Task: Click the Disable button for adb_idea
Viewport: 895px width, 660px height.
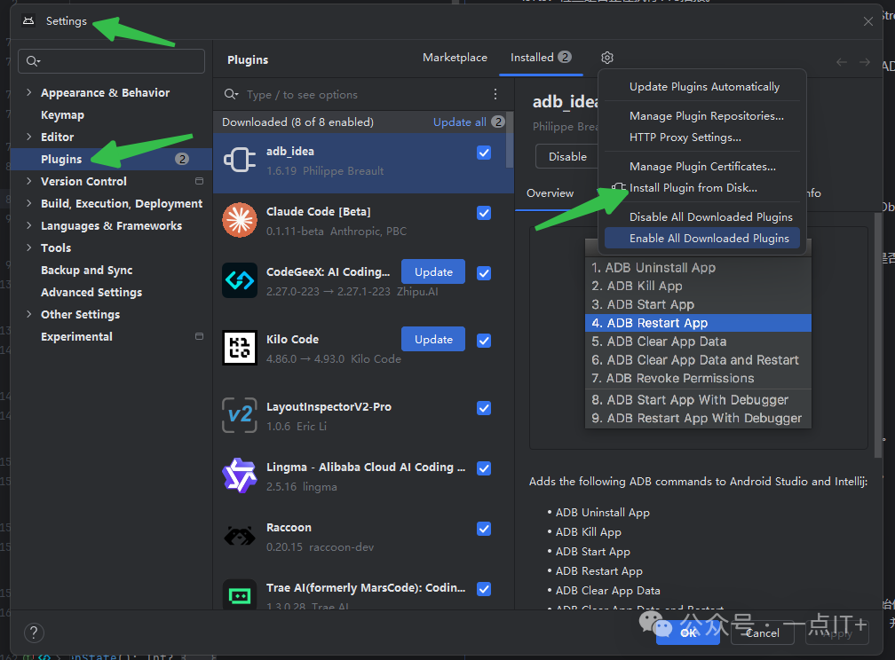Action: point(566,156)
